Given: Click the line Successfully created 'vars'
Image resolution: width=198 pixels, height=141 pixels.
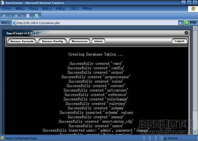Looking at the screenshot, I should (96, 63).
